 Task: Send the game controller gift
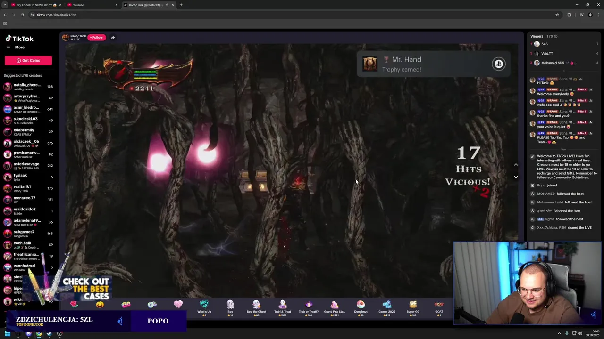pos(152,305)
